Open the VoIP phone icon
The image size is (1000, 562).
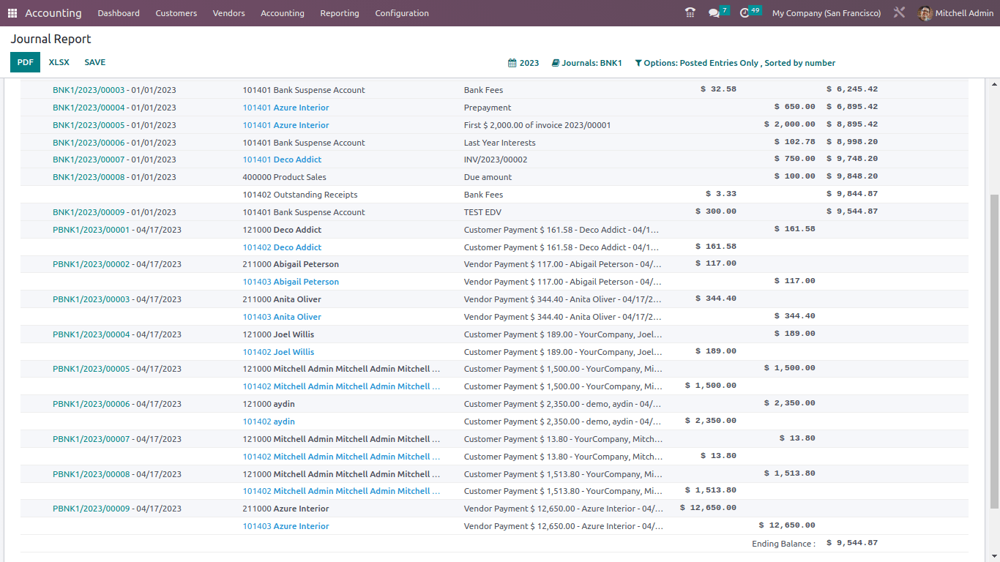click(690, 13)
